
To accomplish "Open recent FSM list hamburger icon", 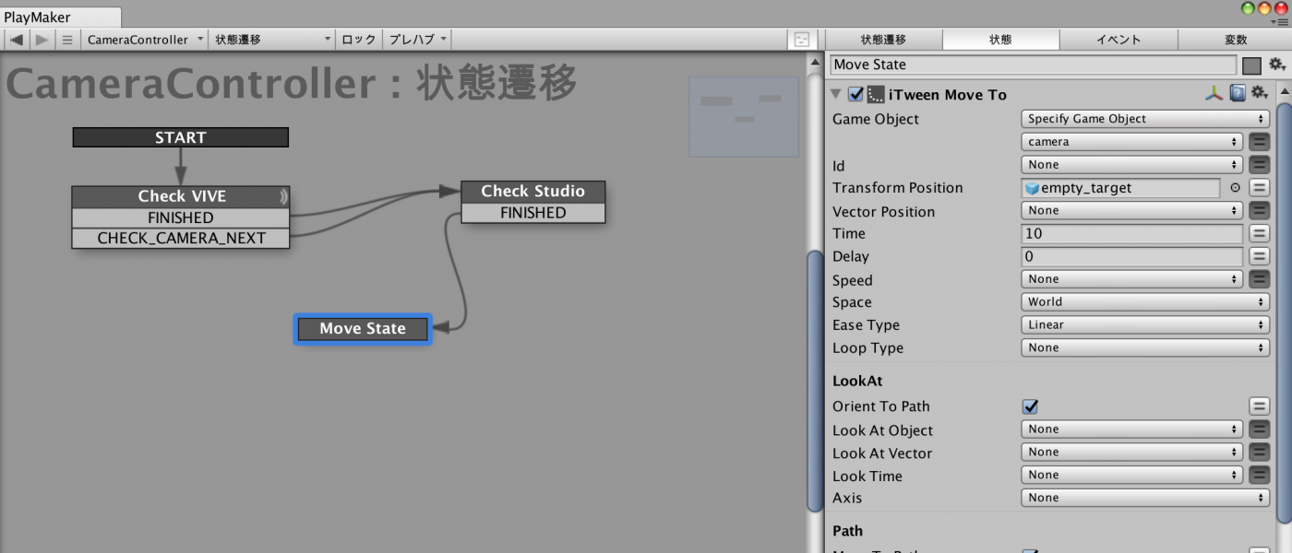I will coord(66,40).
